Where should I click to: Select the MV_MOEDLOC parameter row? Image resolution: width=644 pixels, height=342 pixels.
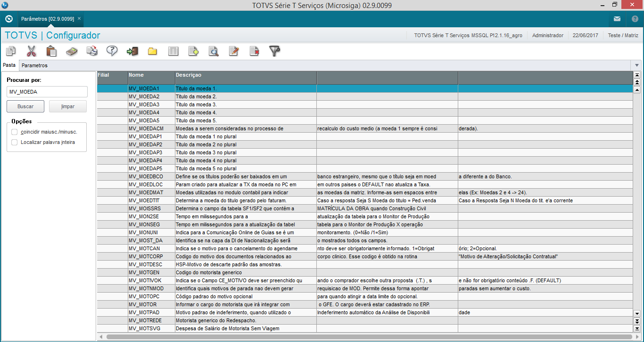click(364, 184)
